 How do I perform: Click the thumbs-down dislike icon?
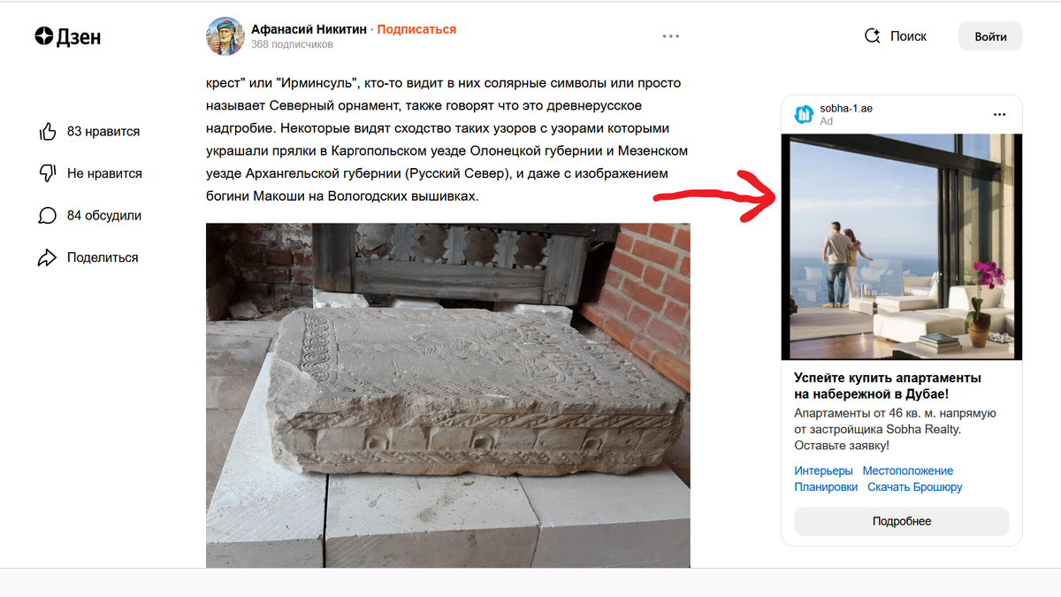[48, 173]
